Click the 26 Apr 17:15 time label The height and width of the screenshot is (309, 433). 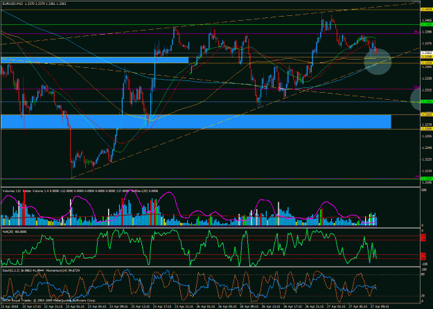tap(292, 306)
